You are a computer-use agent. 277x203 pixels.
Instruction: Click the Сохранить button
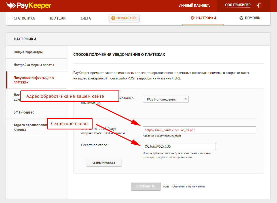point(146,186)
